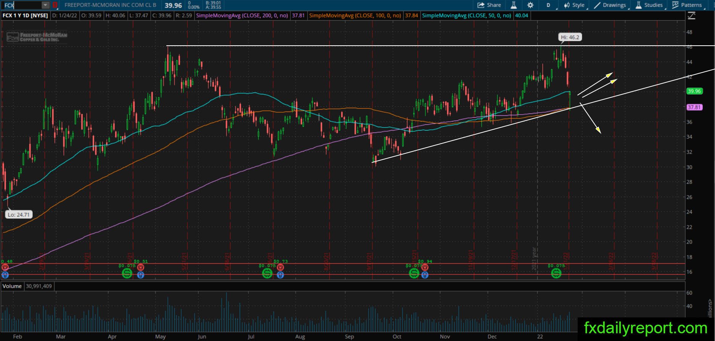
Task: Click the red phone earnings icon labeled $0.73
Action: point(280,267)
